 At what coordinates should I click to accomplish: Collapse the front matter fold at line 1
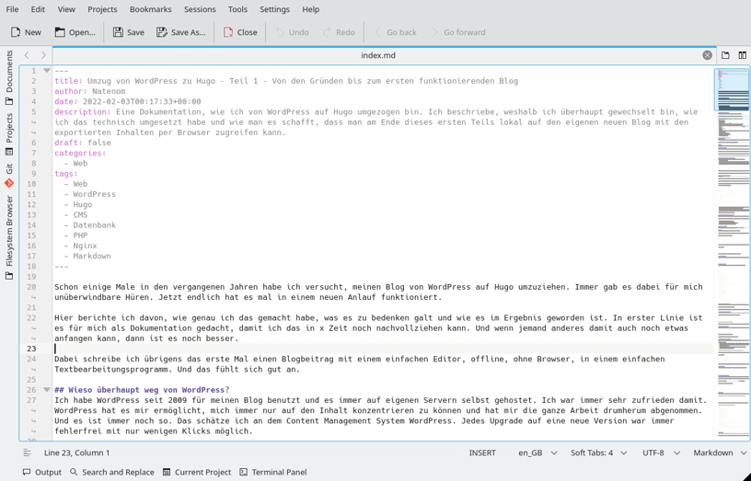pos(46,70)
